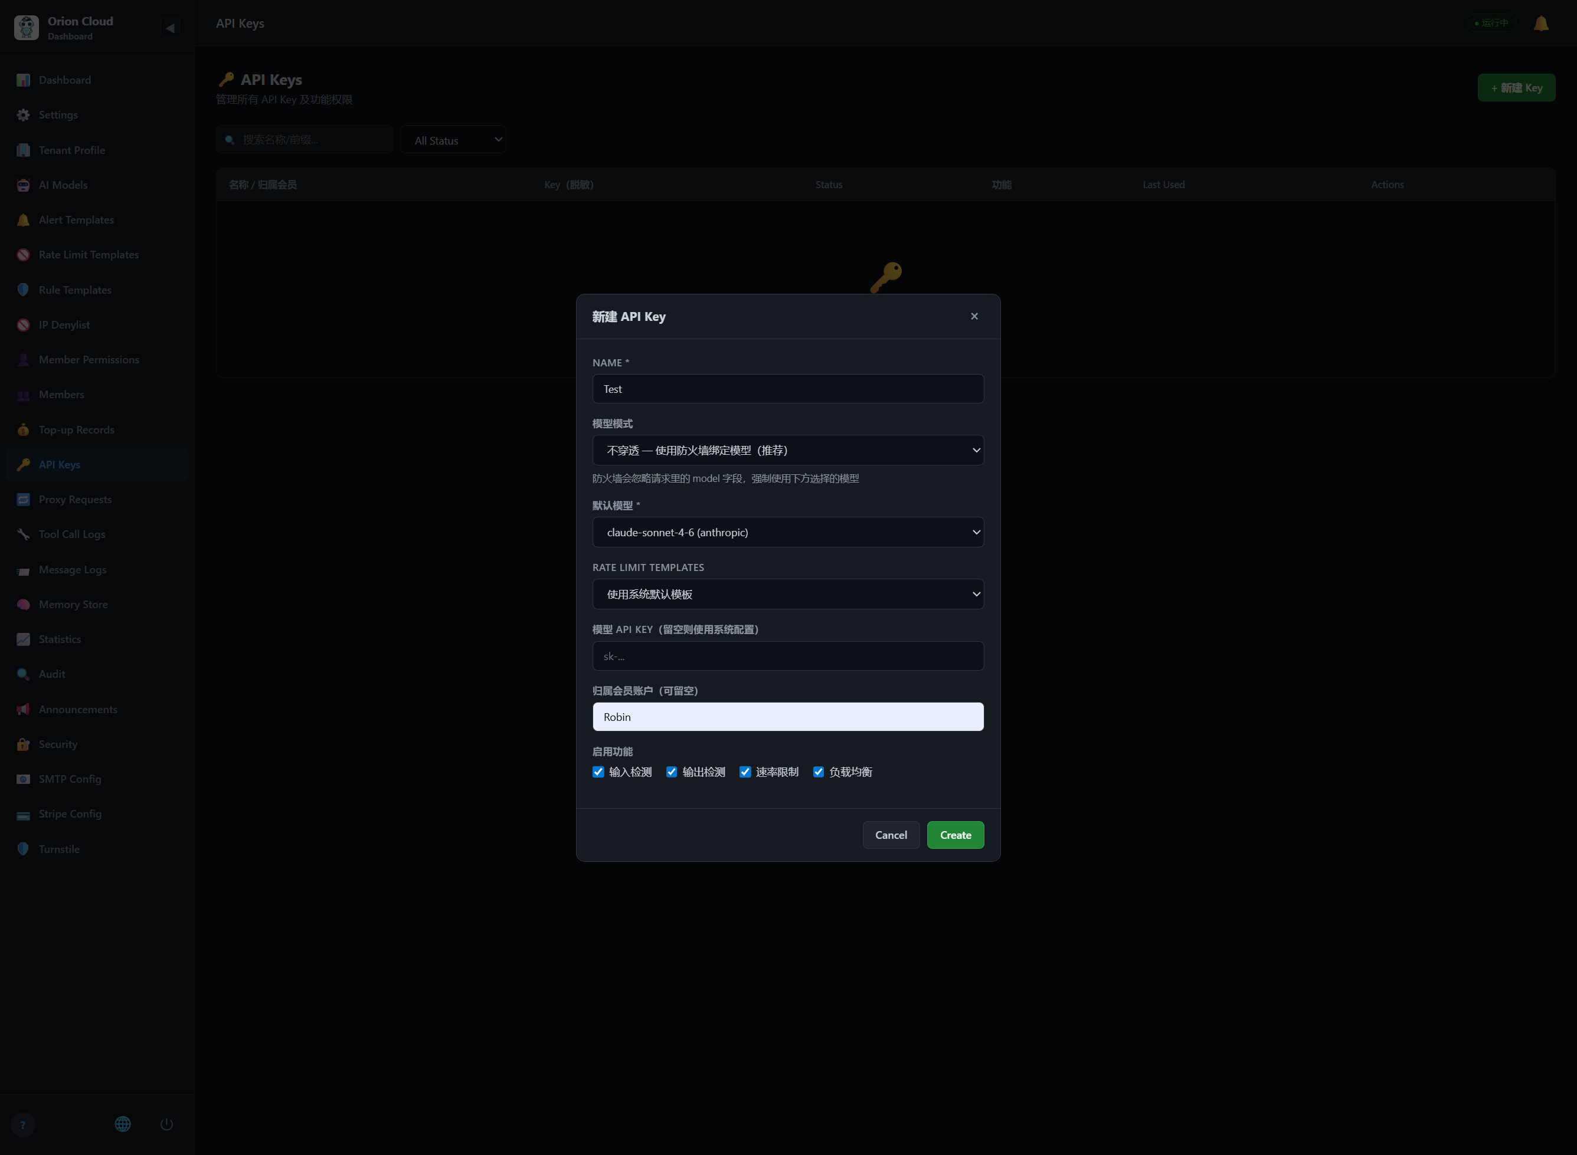Close the 新建 API Key dialog
The height and width of the screenshot is (1155, 1577).
(x=974, y=316)
